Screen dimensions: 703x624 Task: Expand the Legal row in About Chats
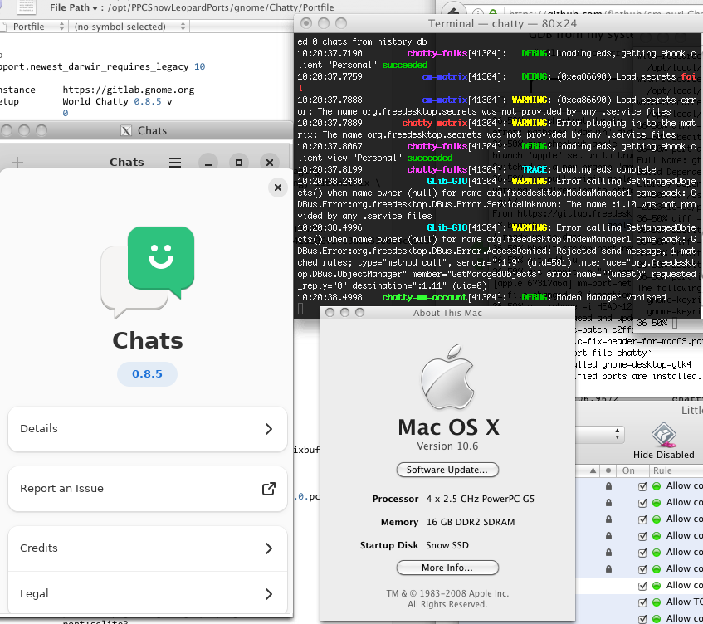pos(148,593)
